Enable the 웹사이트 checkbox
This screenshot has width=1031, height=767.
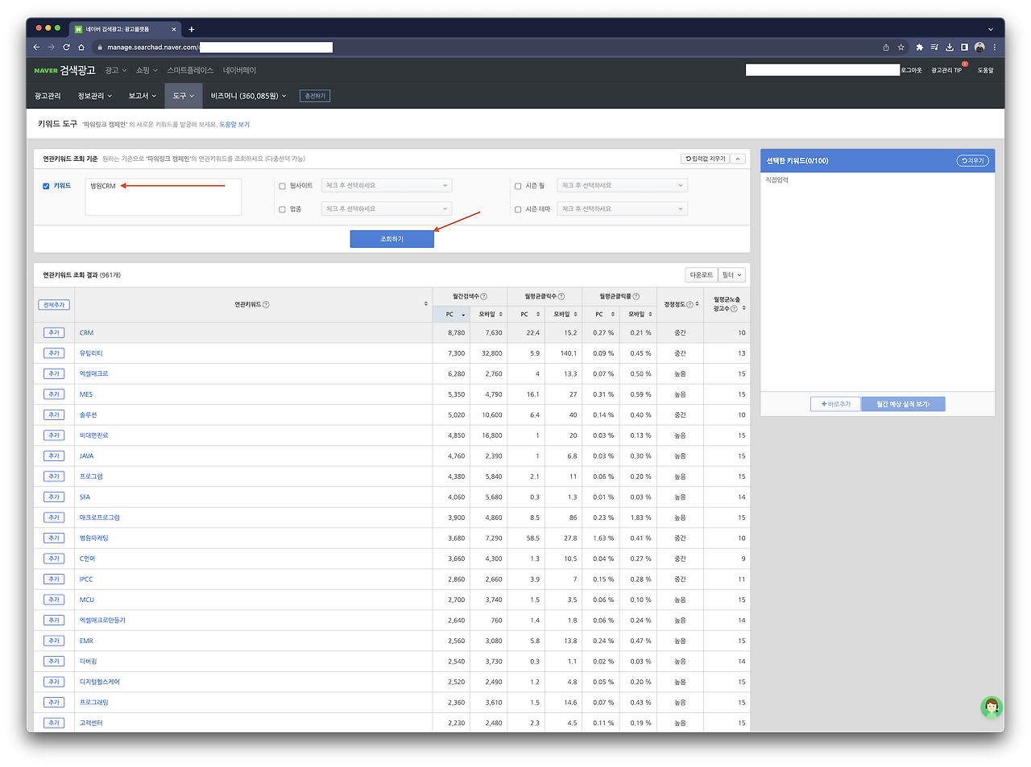(282, 186)
